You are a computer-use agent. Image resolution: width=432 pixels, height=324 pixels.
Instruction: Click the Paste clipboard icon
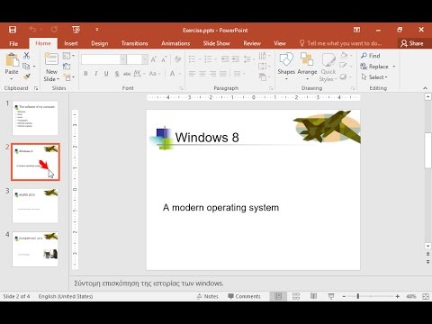(x=12, y=60)
